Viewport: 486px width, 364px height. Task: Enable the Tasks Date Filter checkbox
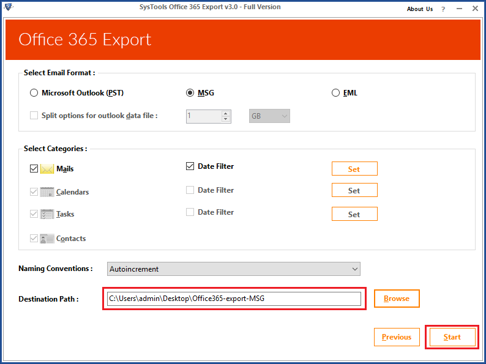point(190,212)
